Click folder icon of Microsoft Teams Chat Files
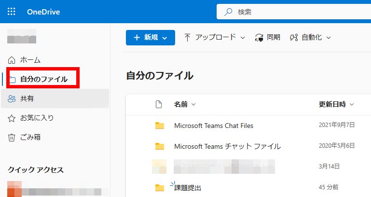The width and height of the screenshot is (371, 197). pyautogui.click(x=160, y=126)
